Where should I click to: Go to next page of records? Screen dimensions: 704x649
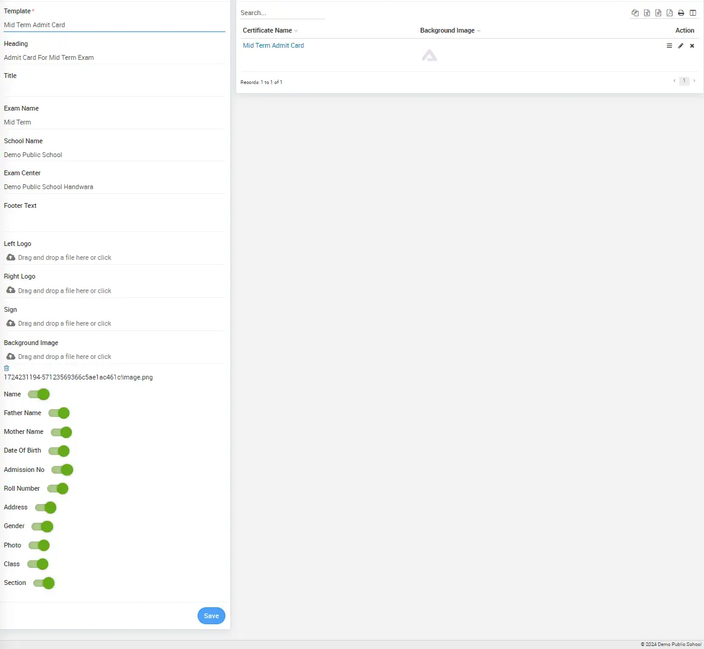(x=694, y=81)
